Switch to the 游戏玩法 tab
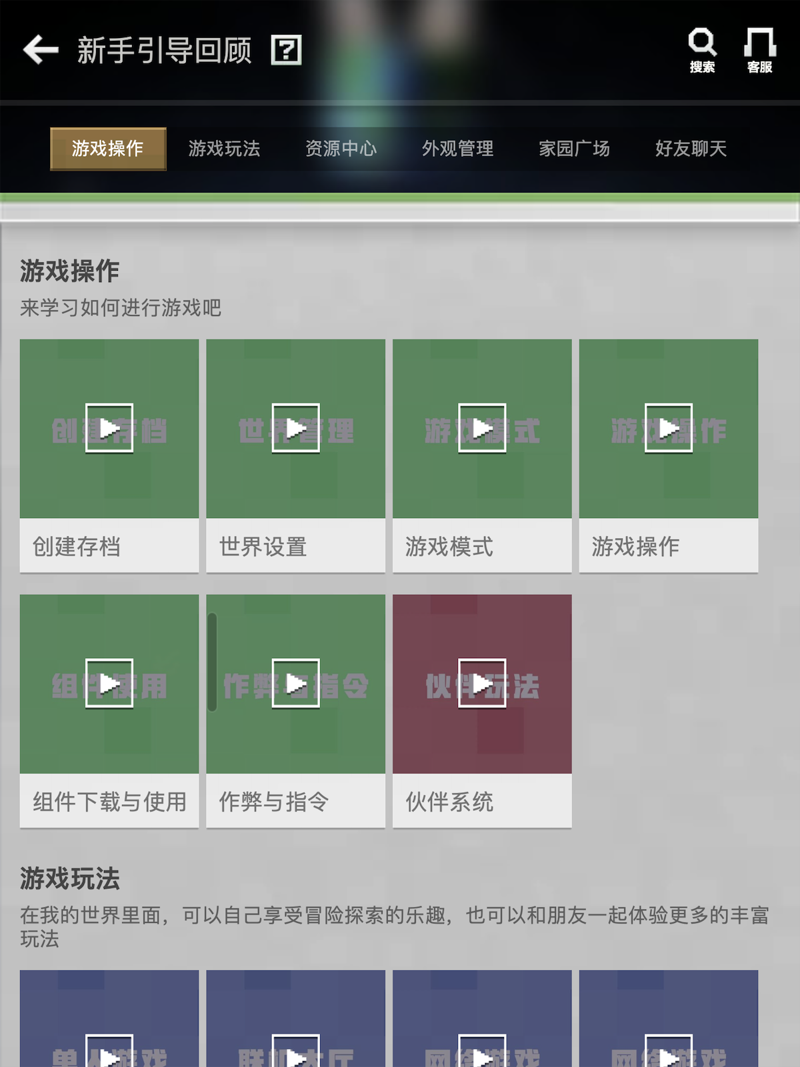Image resolution: width=800 pixels, height=1067 pixels. click(225, 149)
